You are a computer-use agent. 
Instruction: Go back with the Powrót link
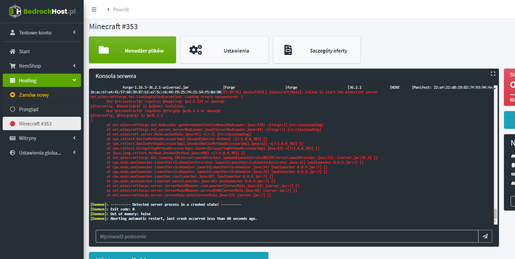118,9
